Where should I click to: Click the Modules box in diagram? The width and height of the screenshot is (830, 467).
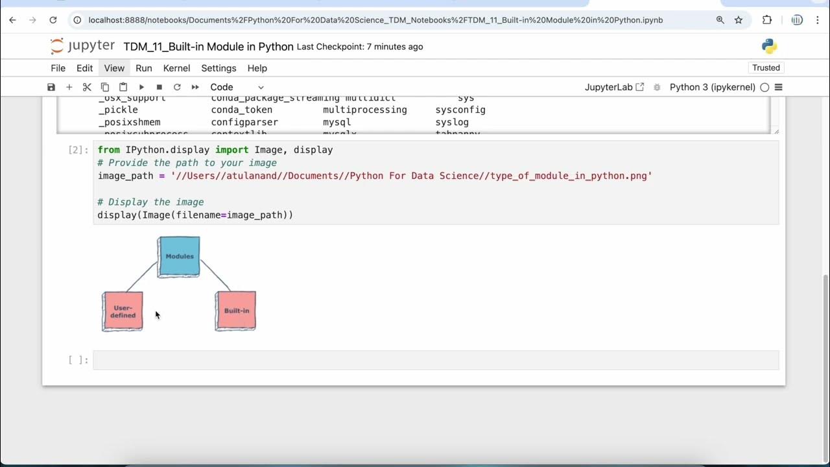179,257
